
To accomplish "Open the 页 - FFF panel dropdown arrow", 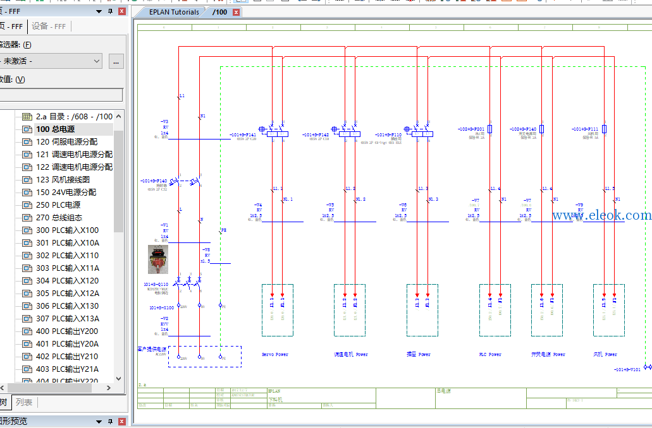I will (99, 11).
